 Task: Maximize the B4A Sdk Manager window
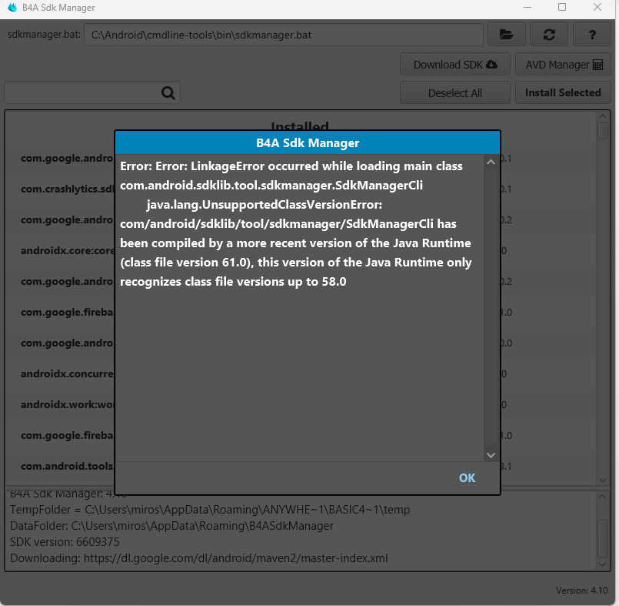(562, 8)
